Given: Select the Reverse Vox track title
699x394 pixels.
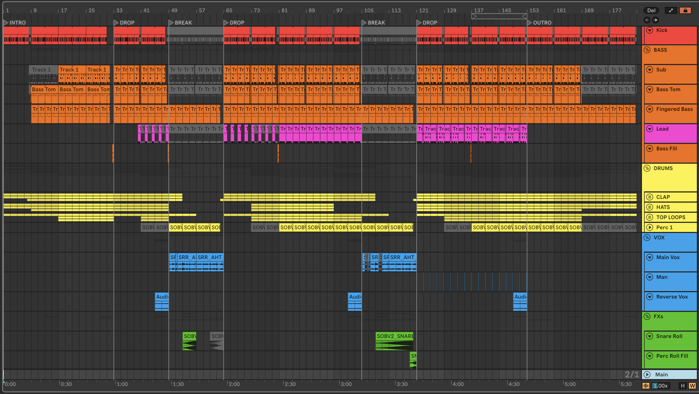Looking at the screenshot, I should pyautogui.click(x=672, y=297).
